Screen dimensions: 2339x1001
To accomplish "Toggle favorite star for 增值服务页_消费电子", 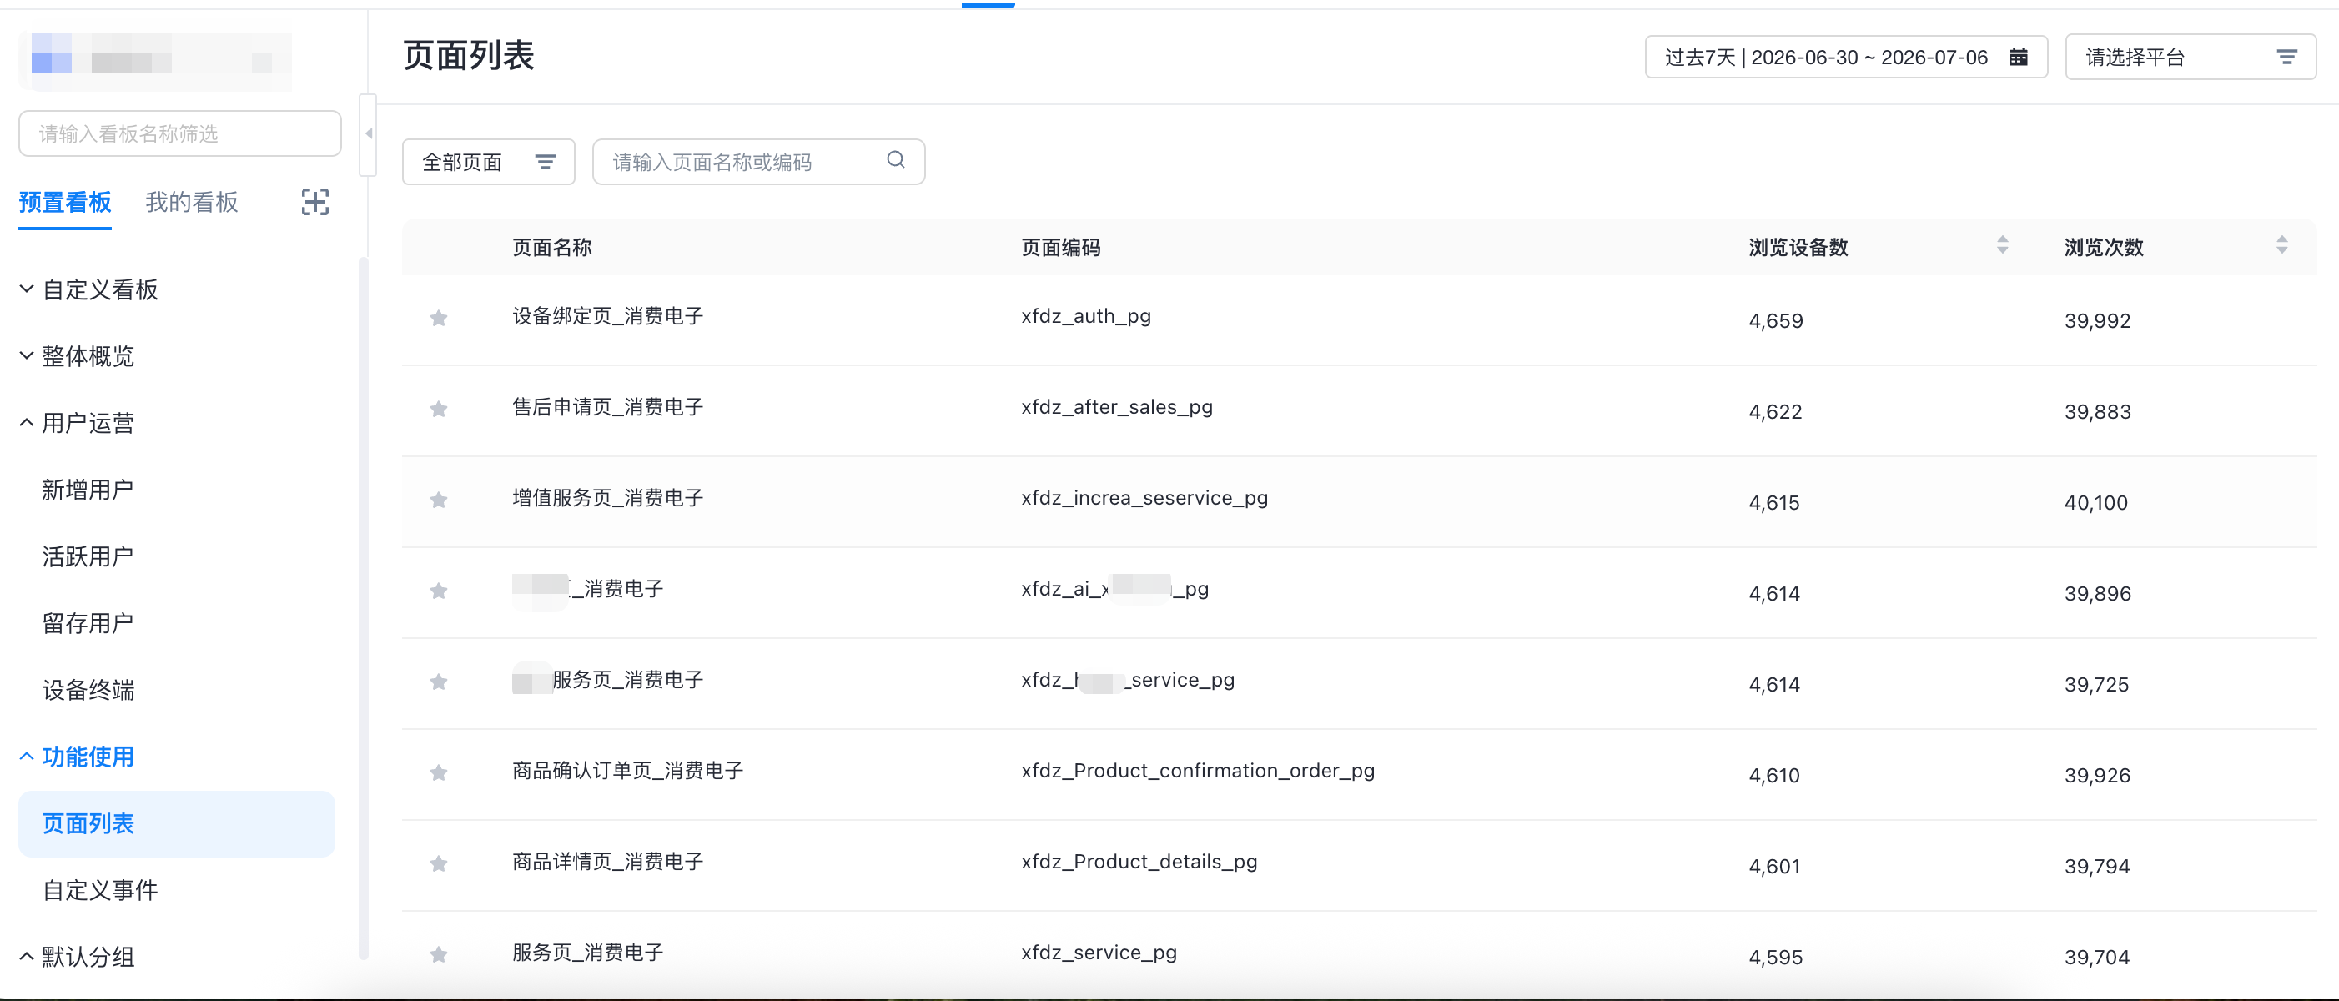I will [x=439, y=500].
